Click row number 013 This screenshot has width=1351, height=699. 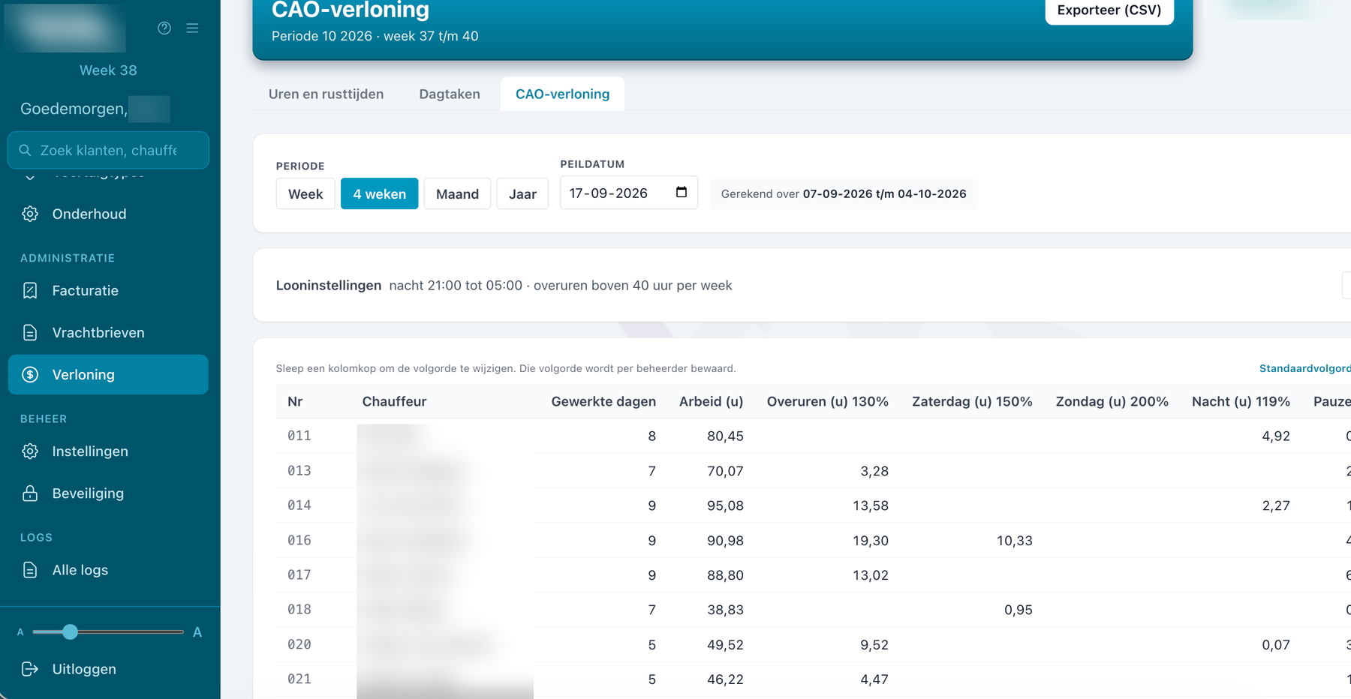point(299,471)
